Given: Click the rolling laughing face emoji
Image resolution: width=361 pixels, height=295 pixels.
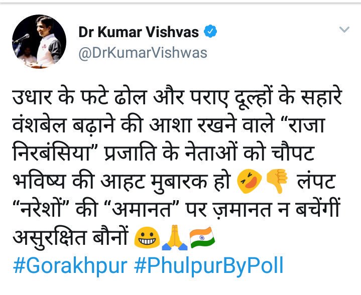Looking at the screenshot, I should click(250, 181).
